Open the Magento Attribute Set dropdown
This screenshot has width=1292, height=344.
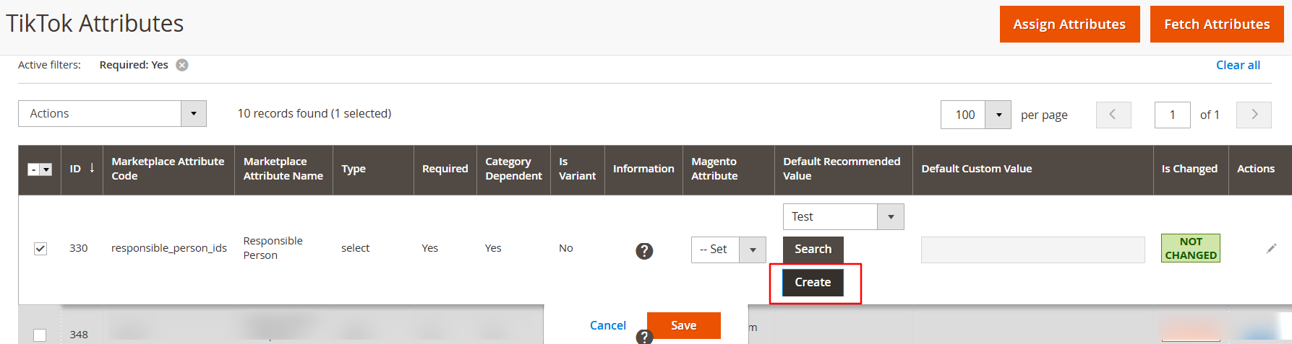click(752, 250)
